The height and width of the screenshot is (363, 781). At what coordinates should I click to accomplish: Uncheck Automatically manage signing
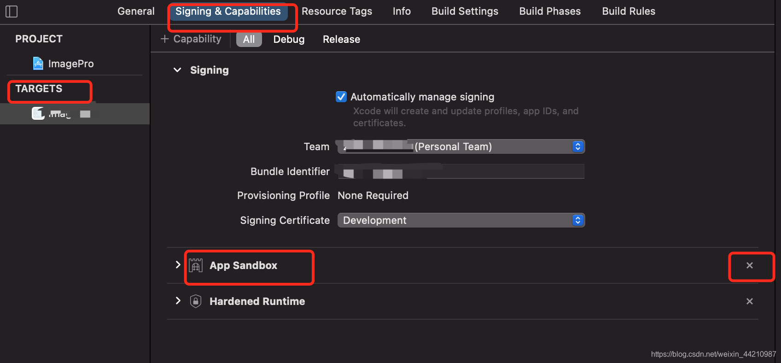pos(341,97)
